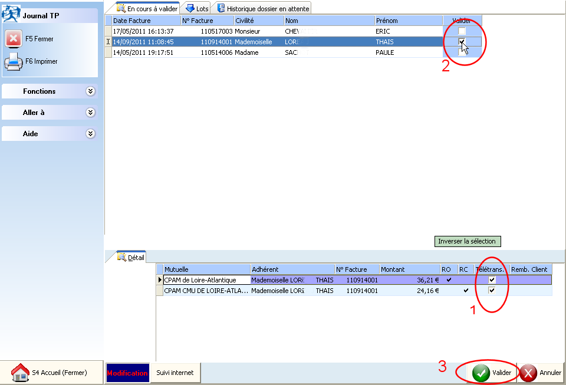The height and width of the screenshot is (385, 566).
Task: Toggle Télétrans. for CPAM de Loire-Atlantique
Action: tap(492, 279)
